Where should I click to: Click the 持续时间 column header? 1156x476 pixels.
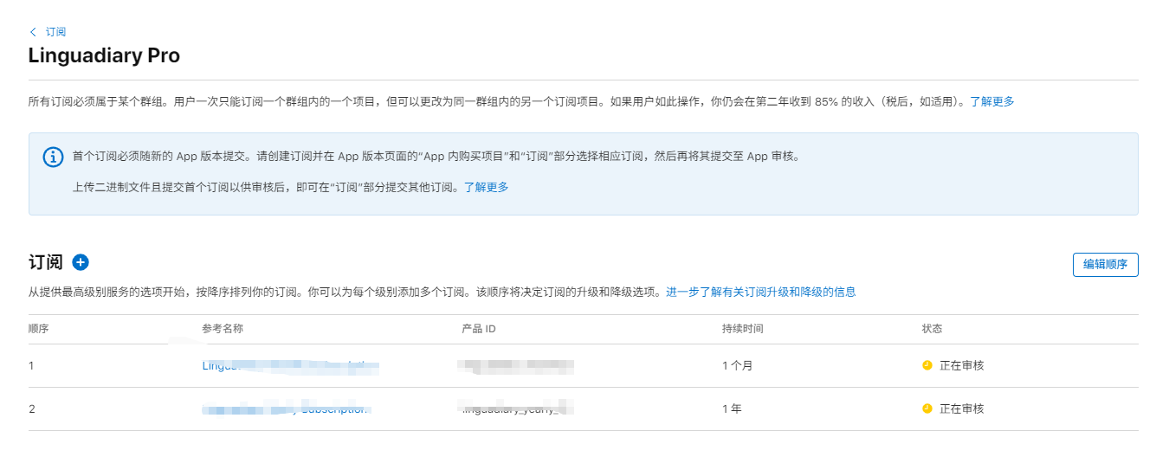click(742, 329)
